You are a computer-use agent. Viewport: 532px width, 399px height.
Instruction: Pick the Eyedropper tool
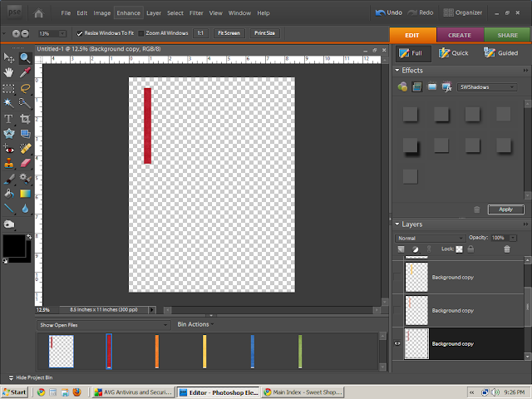click(x=25, y=73)
